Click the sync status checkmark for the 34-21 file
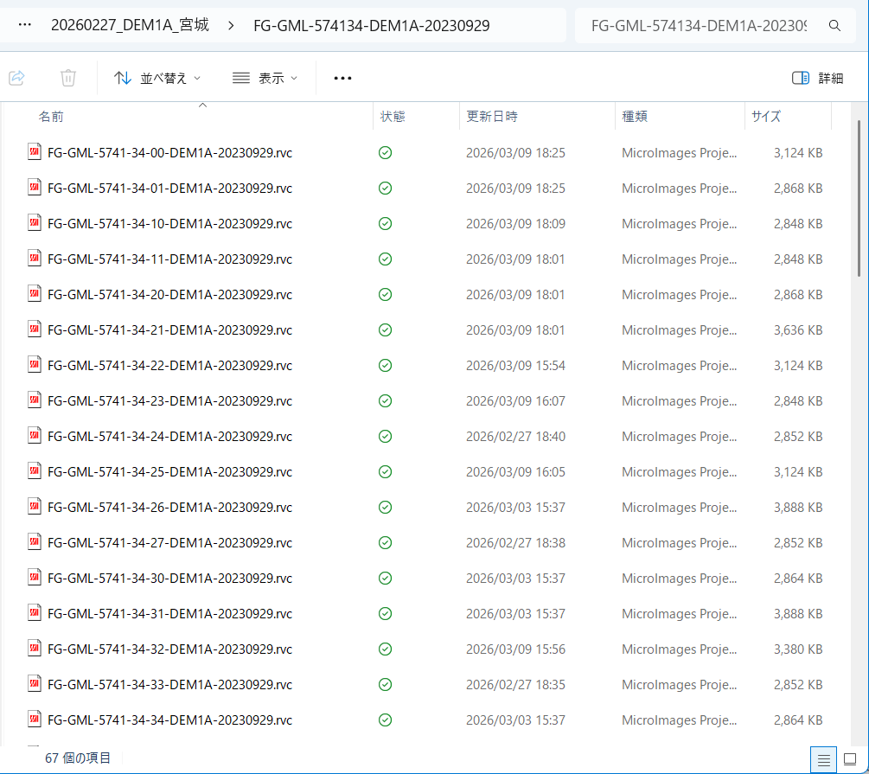The height and width of the screenshot is (774, 869). pyautogui.click(x=386, y=330)
